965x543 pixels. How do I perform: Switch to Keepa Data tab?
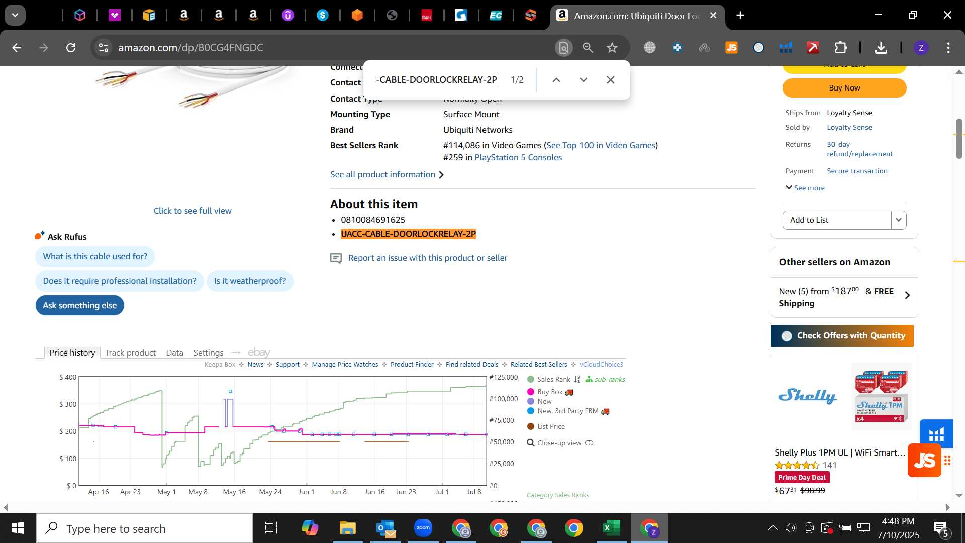click(174, 353)
